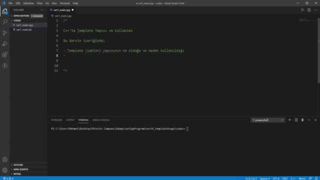Open the Go menu
The height and width of the screenshot is (180, 320).
(47, 3)
